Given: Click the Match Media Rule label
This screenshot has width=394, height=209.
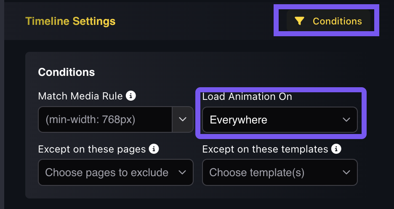Looking at the screenshot, I should click(x=80, y=96).
